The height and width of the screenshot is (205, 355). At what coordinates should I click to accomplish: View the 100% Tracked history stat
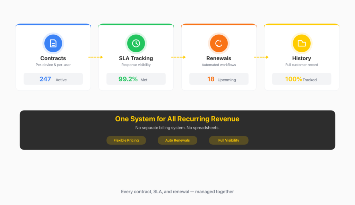(302, 79)
